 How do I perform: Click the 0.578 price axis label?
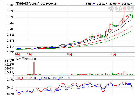[x=10, y=41]
